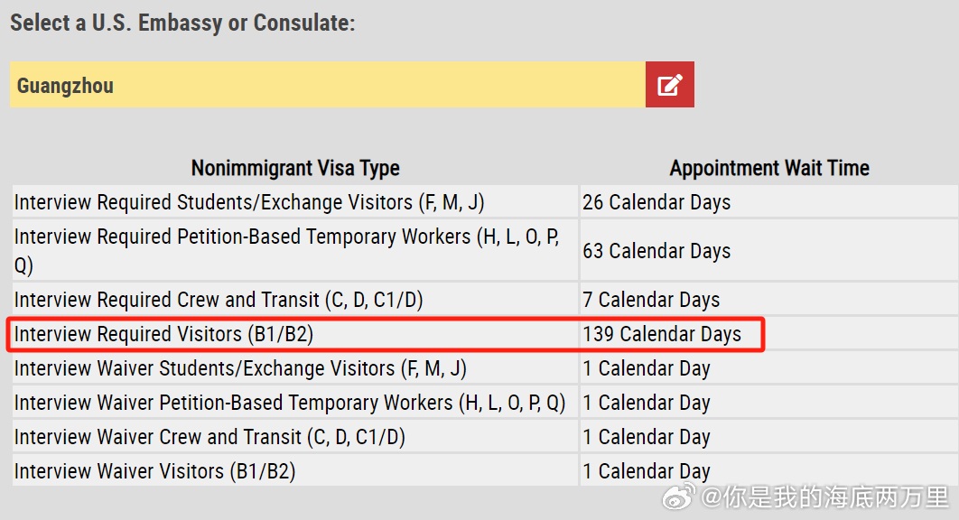The width and height of the screenshot is (959, 520).
Task: Click the Weibo username watermark text
Action: coord(825,497)
